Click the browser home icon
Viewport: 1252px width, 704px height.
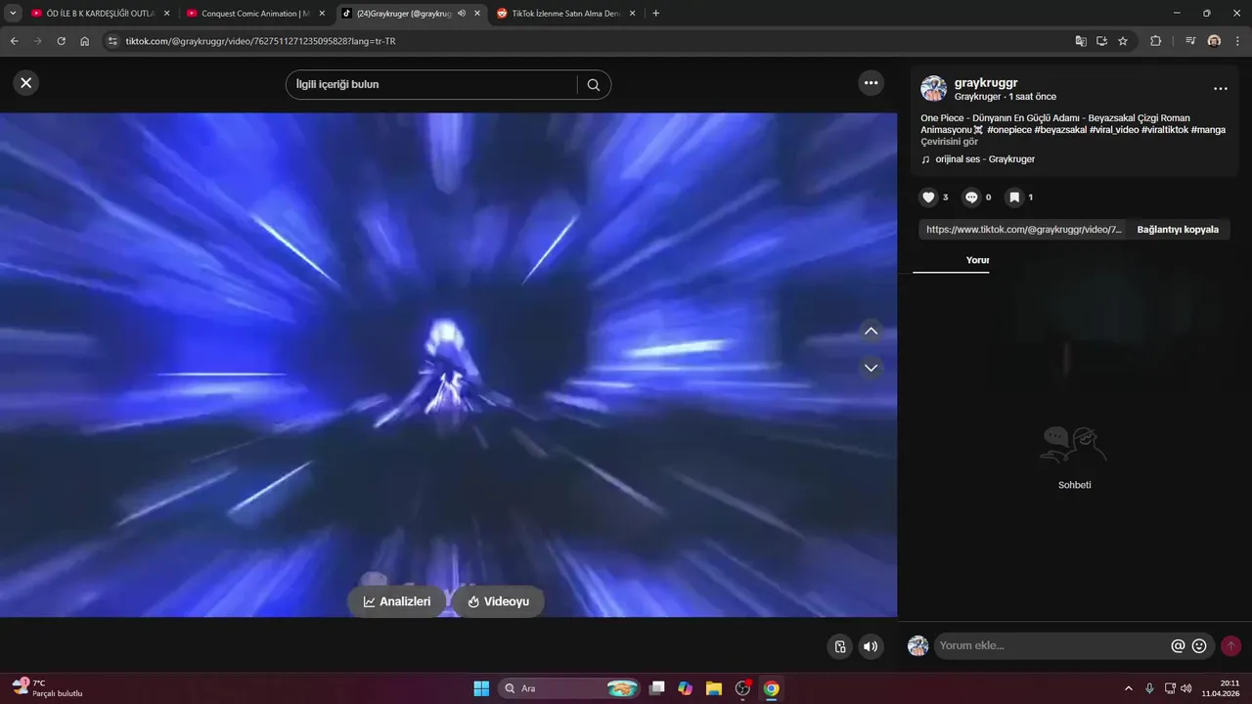pyautogui.click(x=84, y=41)
